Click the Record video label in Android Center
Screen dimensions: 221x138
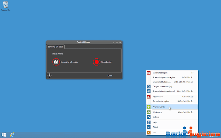tap(106, 62)
